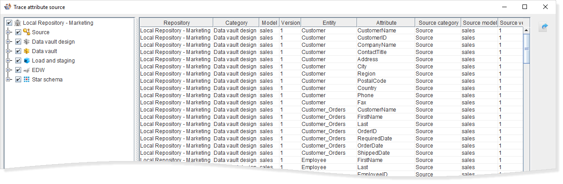Click the Repository column header

pos(176,23)
